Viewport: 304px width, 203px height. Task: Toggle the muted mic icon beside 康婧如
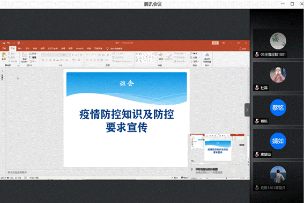(x=257, y=155)
